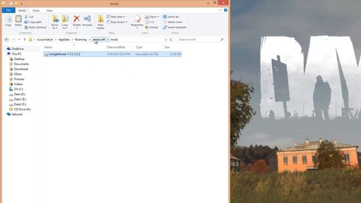
Task: Click Copy path in the ribbon
Action: pyautogui.click(x=33, y=22)
